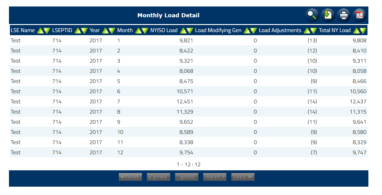Click the printer icon

point(344,15)
